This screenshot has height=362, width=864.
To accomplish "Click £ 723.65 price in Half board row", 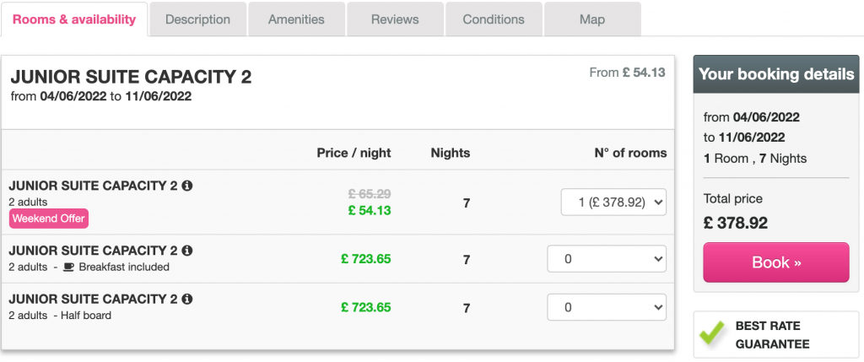I will (x=366, y=307).
